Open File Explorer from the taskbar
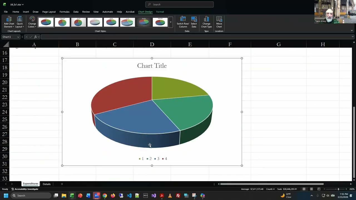Screen dimensions: 356x200 64,196
